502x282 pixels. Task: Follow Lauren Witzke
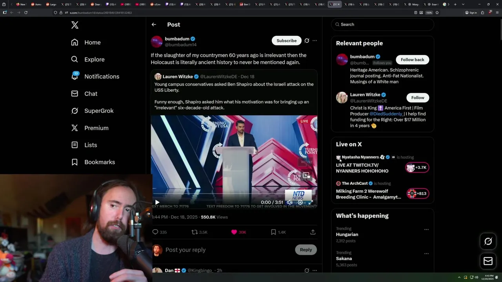point(418,98)
